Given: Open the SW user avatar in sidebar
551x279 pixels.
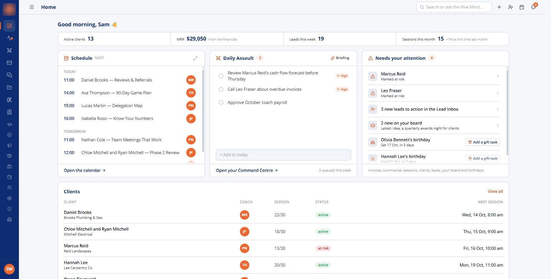Looking at the screenshot, I should click(x=9, y=269).
